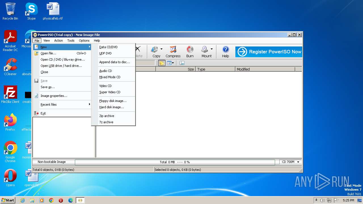Click the image capacity progress bar
The image size is (363, 204).
(175, 162)
